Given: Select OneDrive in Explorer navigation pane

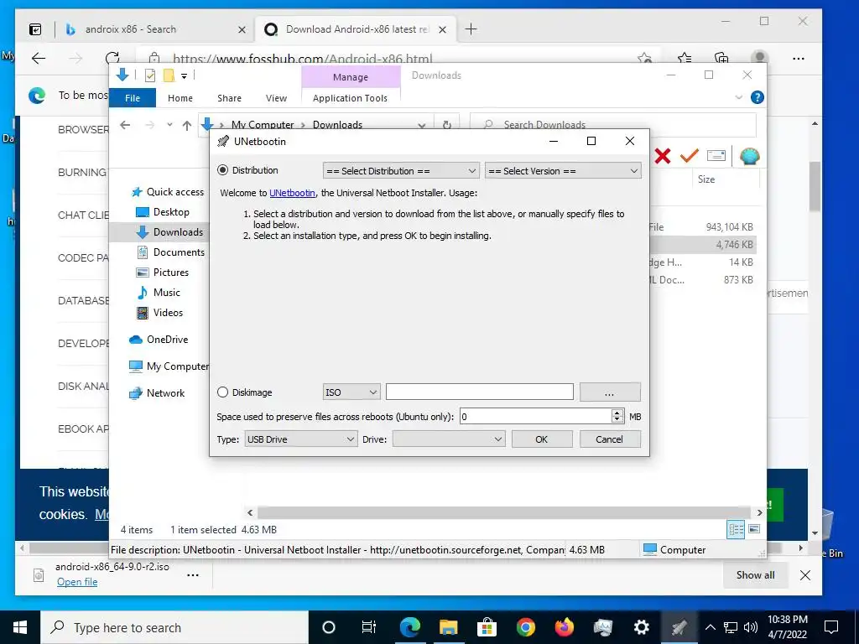Looking at the screenshot, I should tap(167, 340).
